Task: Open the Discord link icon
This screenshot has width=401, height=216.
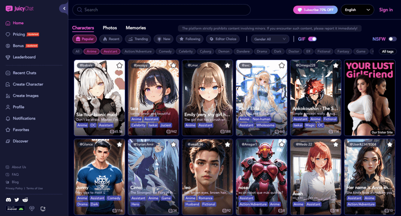Action: (x=9, y=199)
